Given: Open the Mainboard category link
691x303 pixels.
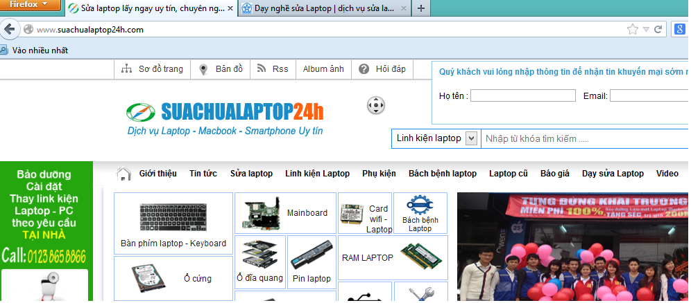Looking at the screenshot, I should [307, 213].
